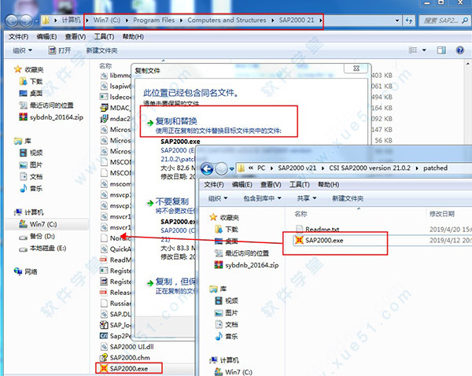Click view mode icon in toolbar

pos(413,50)
